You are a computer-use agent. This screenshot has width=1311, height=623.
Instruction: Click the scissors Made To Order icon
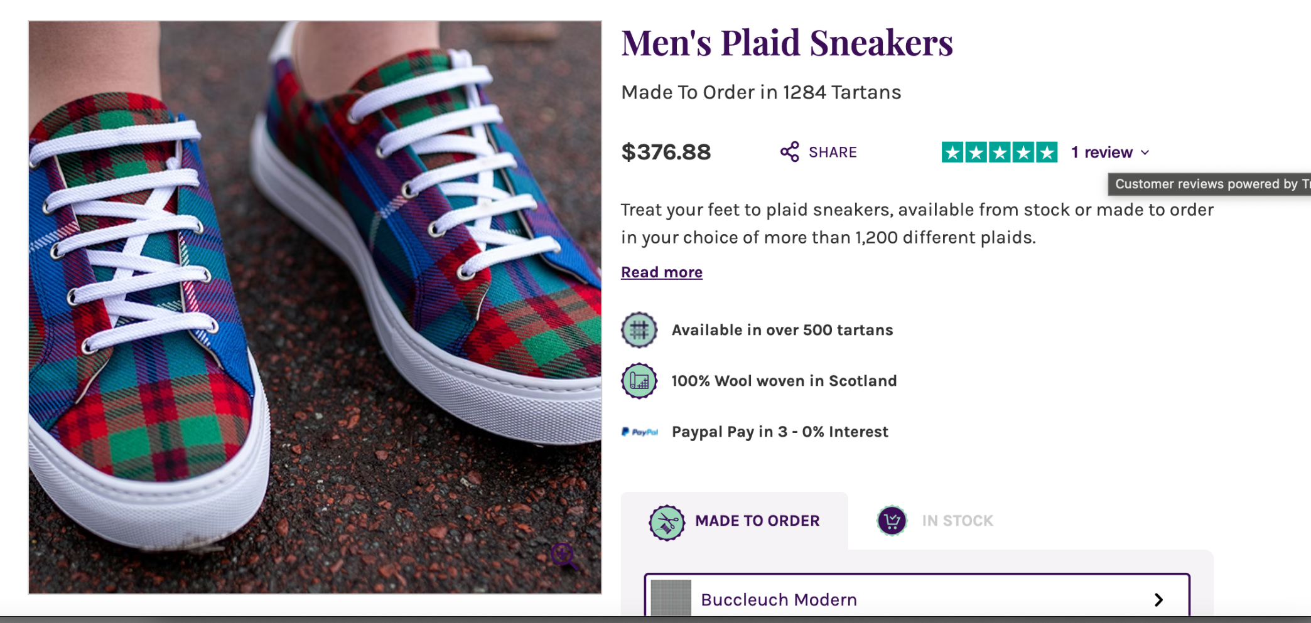click(666, 522)
